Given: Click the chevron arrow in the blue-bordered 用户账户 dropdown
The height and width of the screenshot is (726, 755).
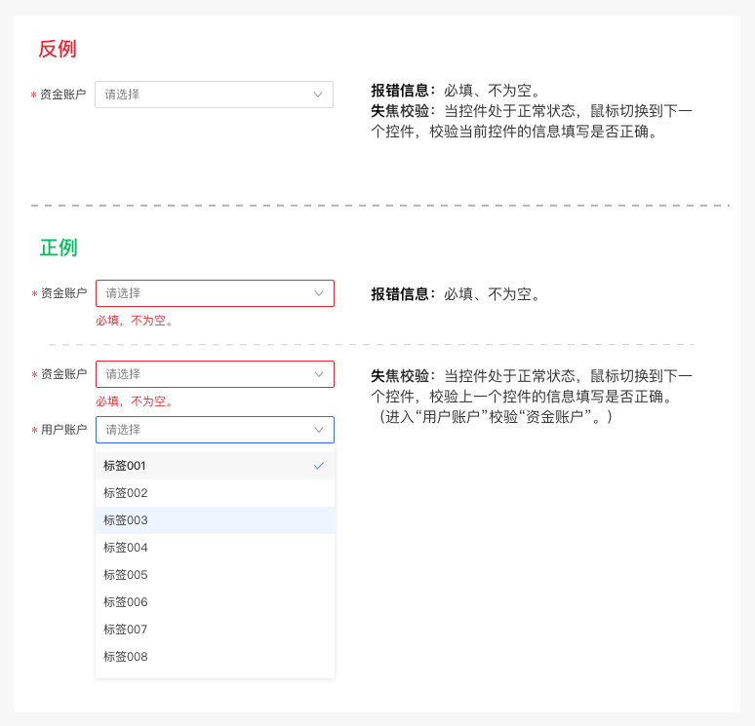Looking at the screenshot, I should click(319, 430).
